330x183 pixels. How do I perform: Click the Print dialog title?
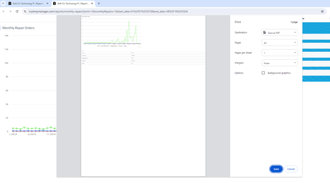pyautogui.click(x=238, y=22)
